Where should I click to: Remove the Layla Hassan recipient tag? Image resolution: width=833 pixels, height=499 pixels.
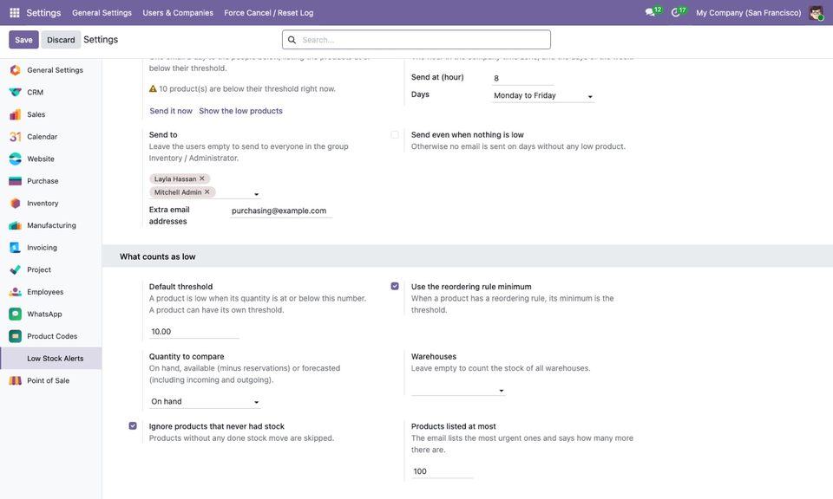[x=202, y=178]
